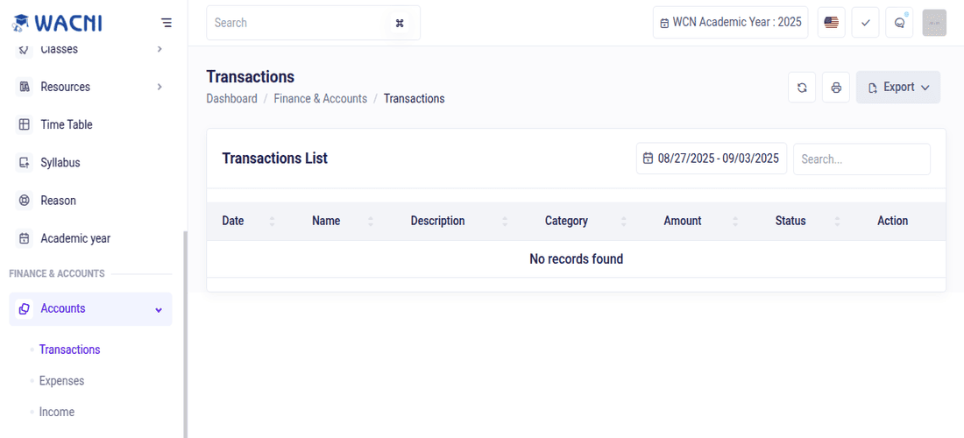Click the user avatar in top bar
This screenshot has width=964, height=438.
pos(934,23)
